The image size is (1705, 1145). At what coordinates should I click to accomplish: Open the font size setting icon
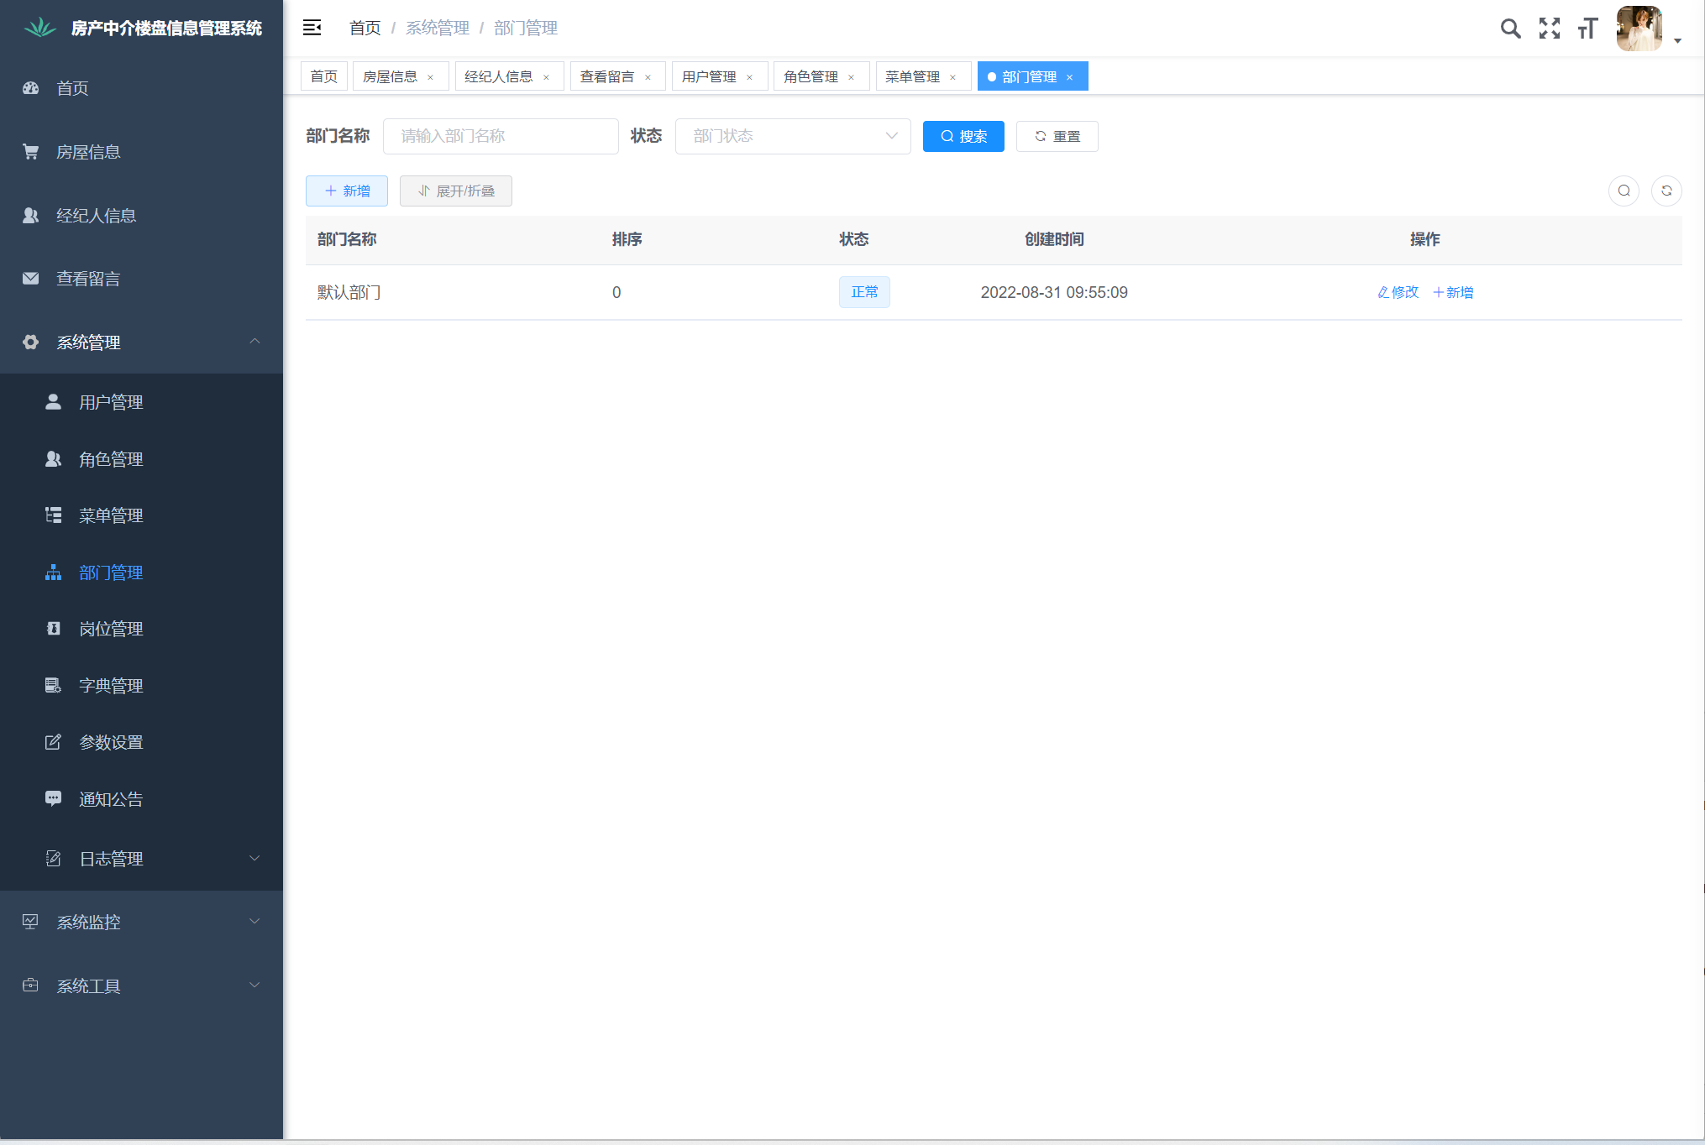[x=1587, y=29]
